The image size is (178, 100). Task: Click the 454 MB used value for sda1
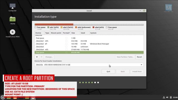84,41
